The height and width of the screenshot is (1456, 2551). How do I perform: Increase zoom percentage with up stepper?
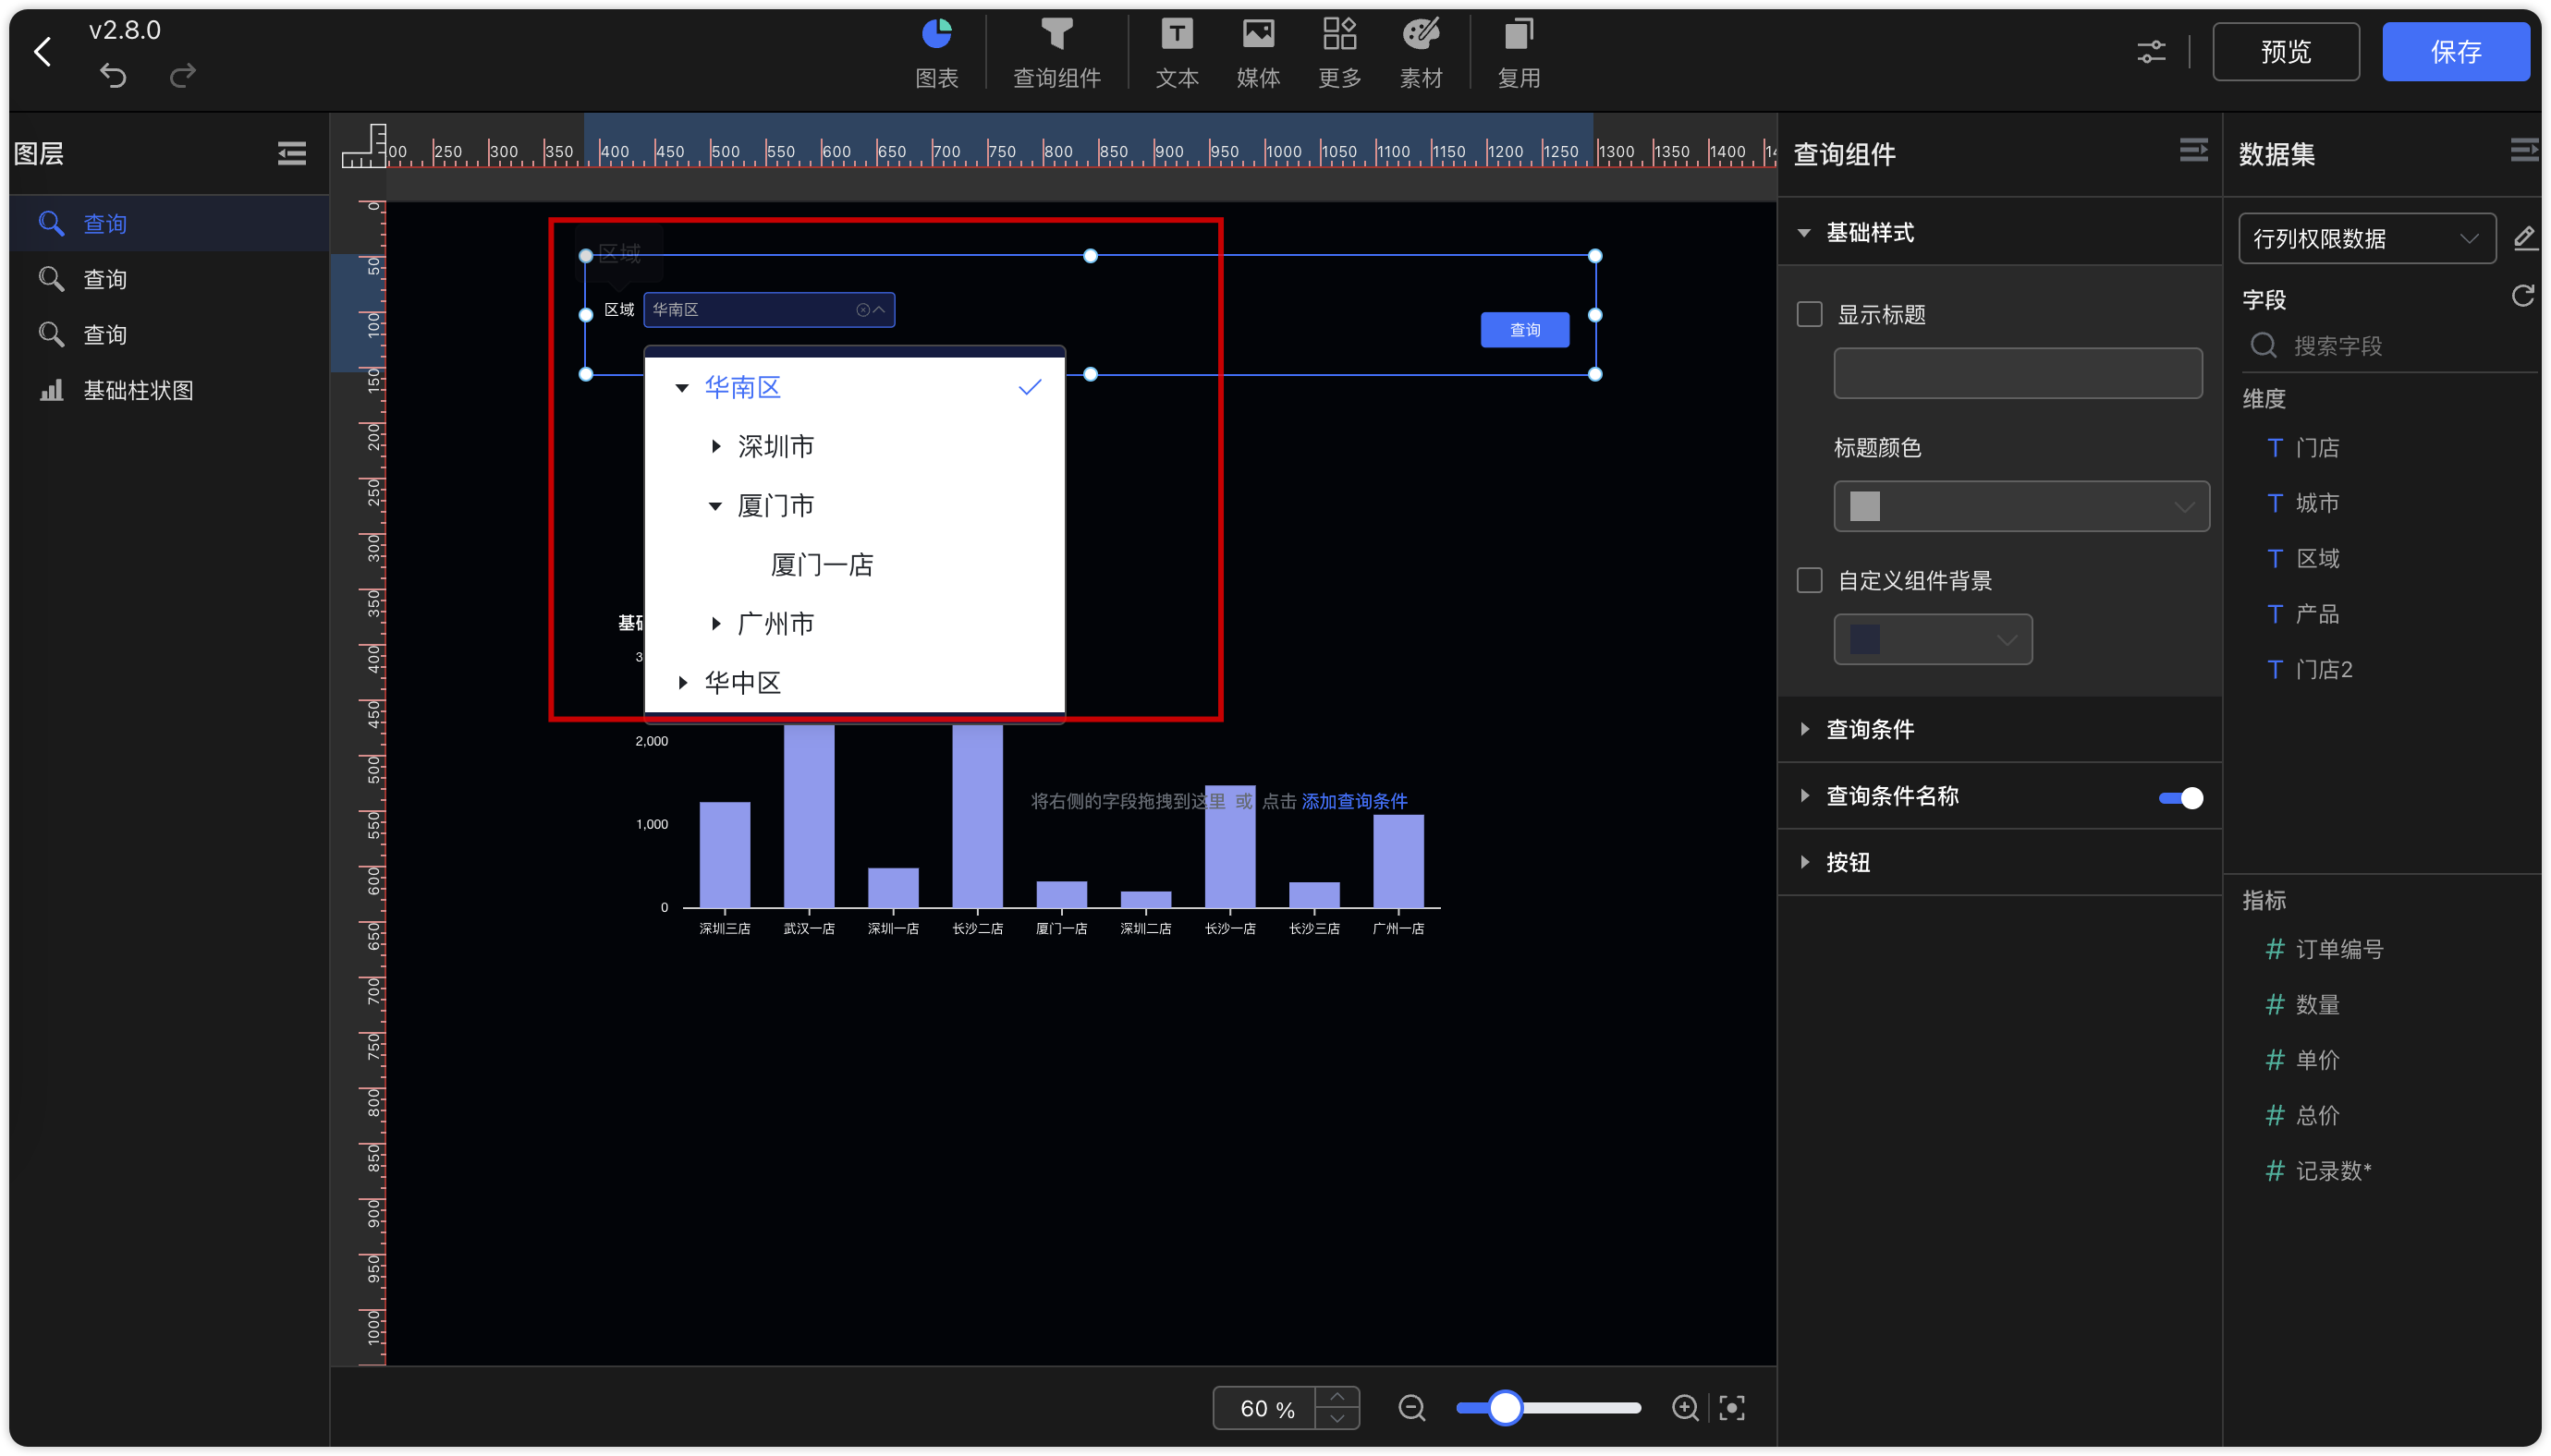pyautogui.click(x=1337, y=1398)
